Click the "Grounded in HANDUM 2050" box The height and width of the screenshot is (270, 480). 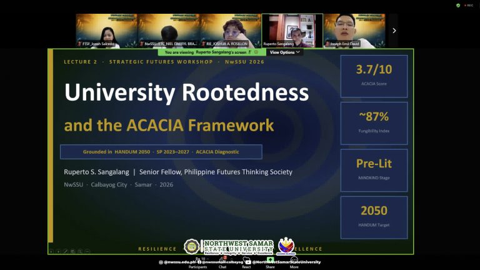(x=161, y=152)
